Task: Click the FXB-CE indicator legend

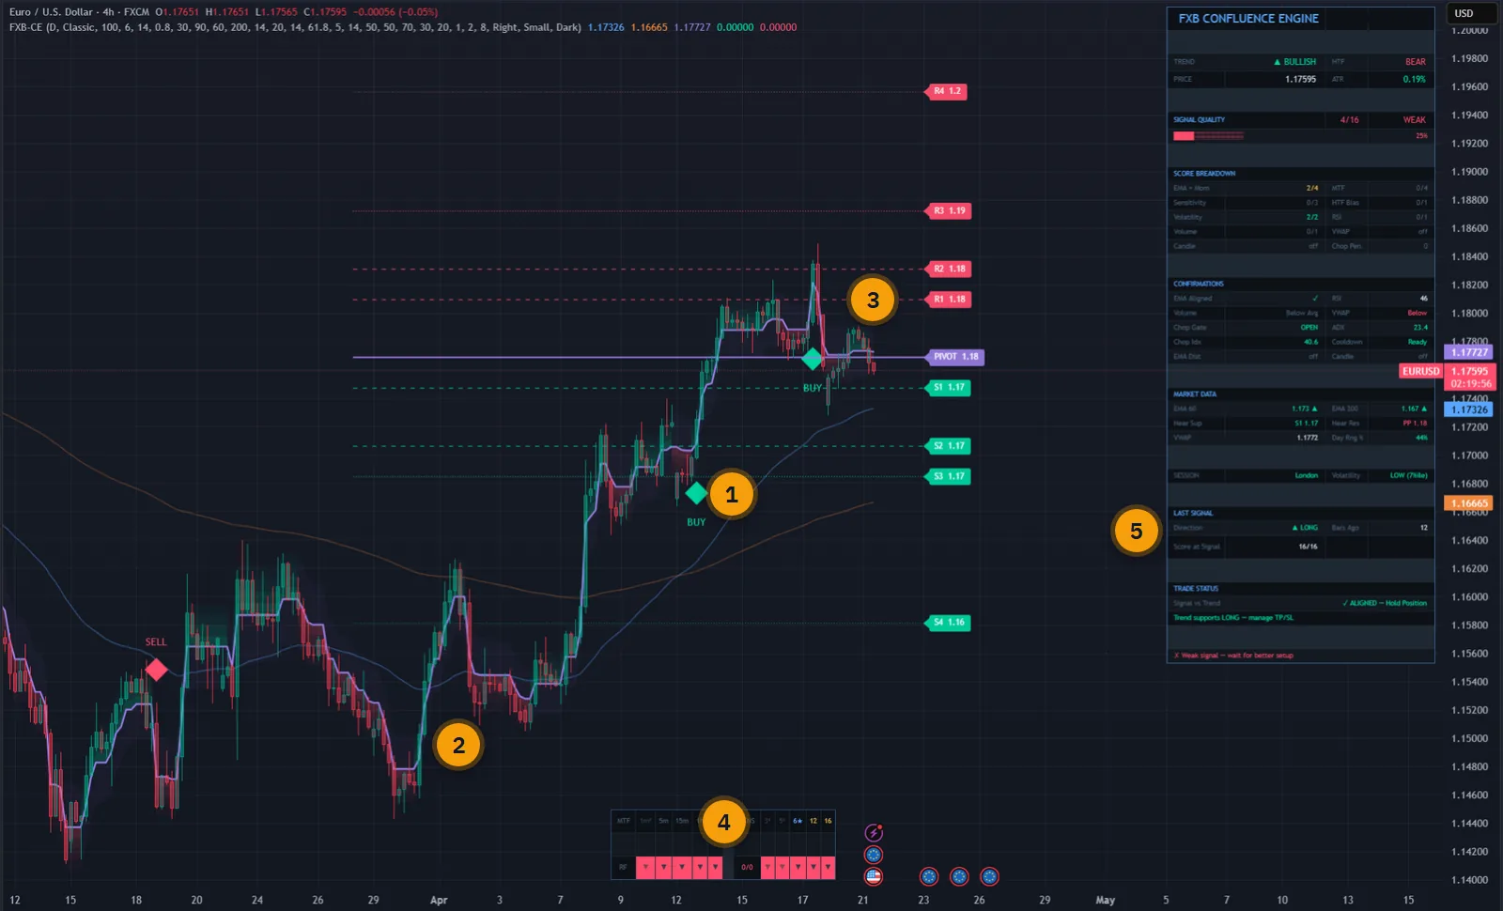Action: (x=295, y=27)
